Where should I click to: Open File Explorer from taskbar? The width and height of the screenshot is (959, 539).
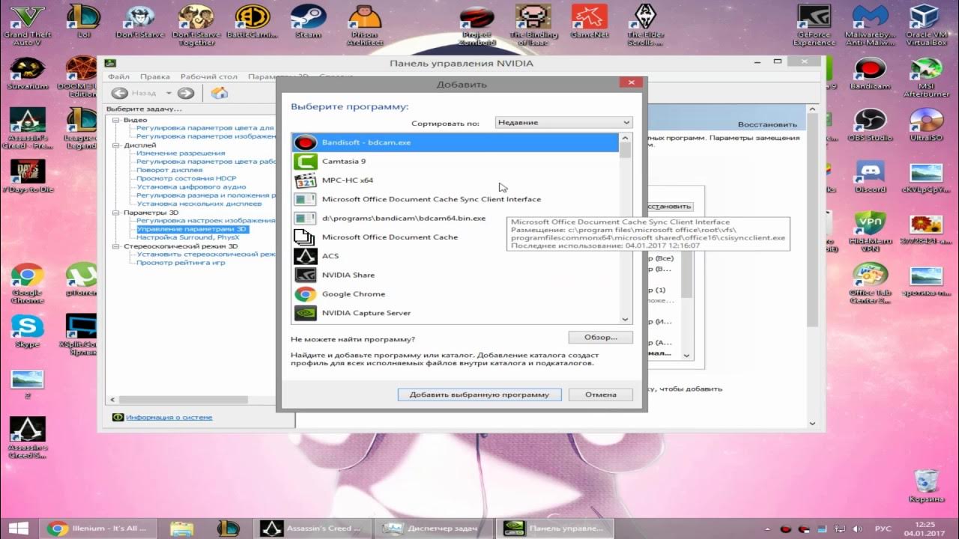(x=182, y=529)
